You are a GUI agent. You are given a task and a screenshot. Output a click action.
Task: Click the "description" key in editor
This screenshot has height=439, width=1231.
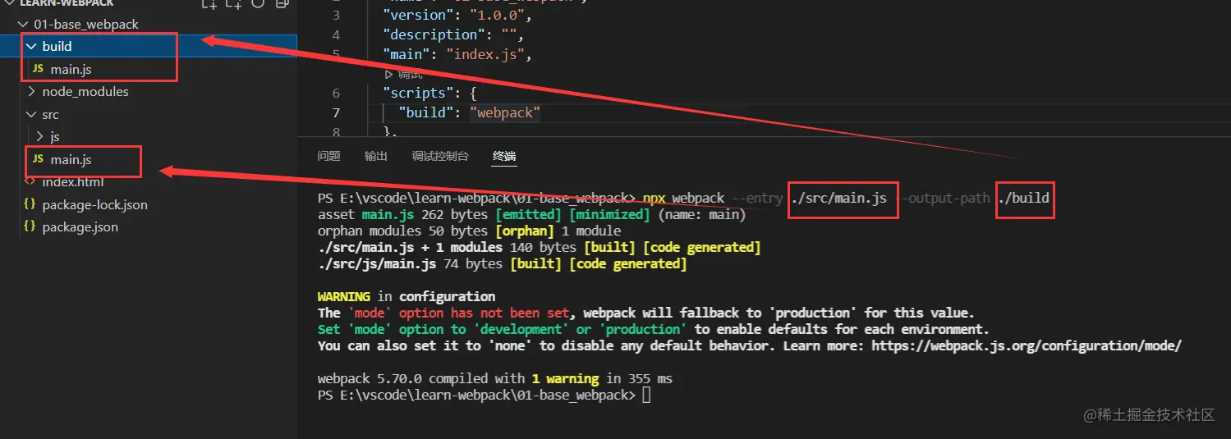434,34
